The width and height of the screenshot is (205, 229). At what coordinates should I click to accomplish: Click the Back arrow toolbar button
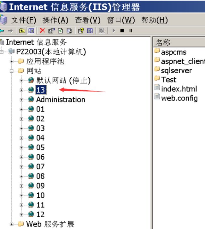pos(2,31)
